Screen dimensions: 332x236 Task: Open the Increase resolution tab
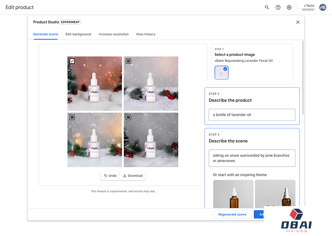tap(114, 34)
